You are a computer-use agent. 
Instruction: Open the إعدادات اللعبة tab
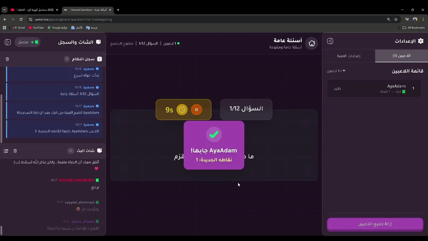coord(348,56)
